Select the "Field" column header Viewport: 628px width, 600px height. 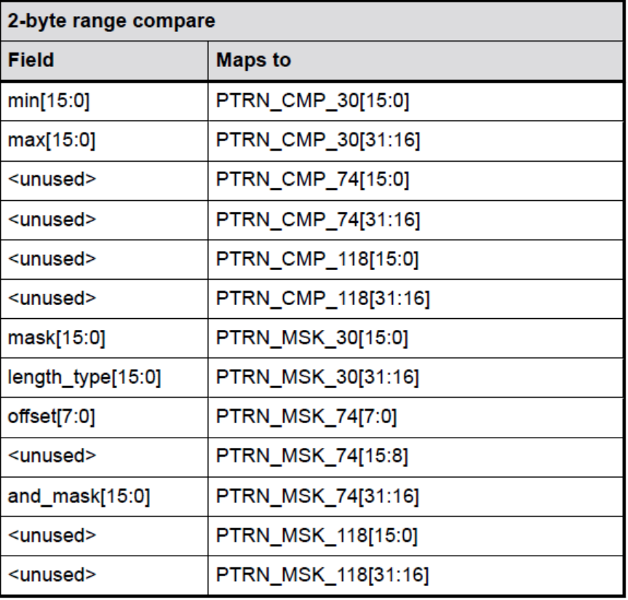pyautogui.click(x=32, y=60)
